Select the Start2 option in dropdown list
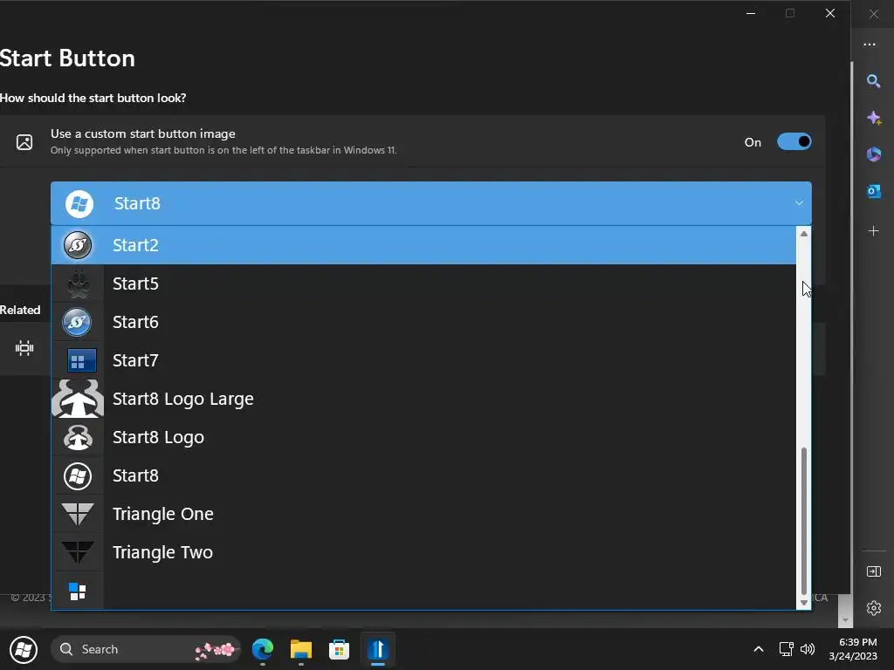 click(x=423, y=245)
